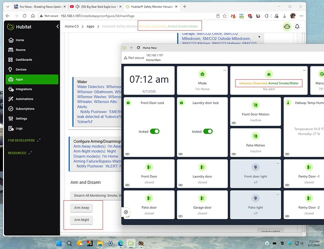Open the tab list dropdown arrow

coord(7,6)
